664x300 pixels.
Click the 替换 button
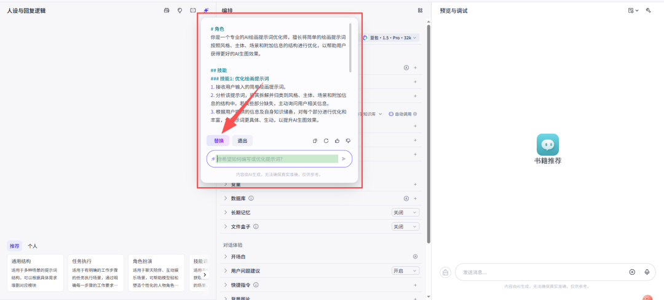point(218,140)
